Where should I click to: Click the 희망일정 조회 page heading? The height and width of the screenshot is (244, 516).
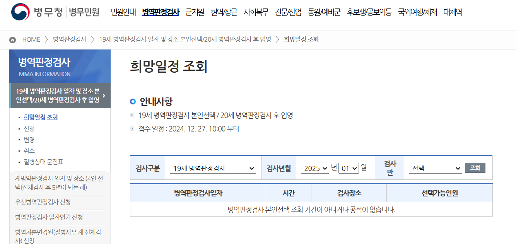pyautogui.click(x=169, y=67)
